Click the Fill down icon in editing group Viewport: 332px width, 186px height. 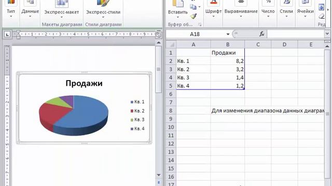[321, 7]
